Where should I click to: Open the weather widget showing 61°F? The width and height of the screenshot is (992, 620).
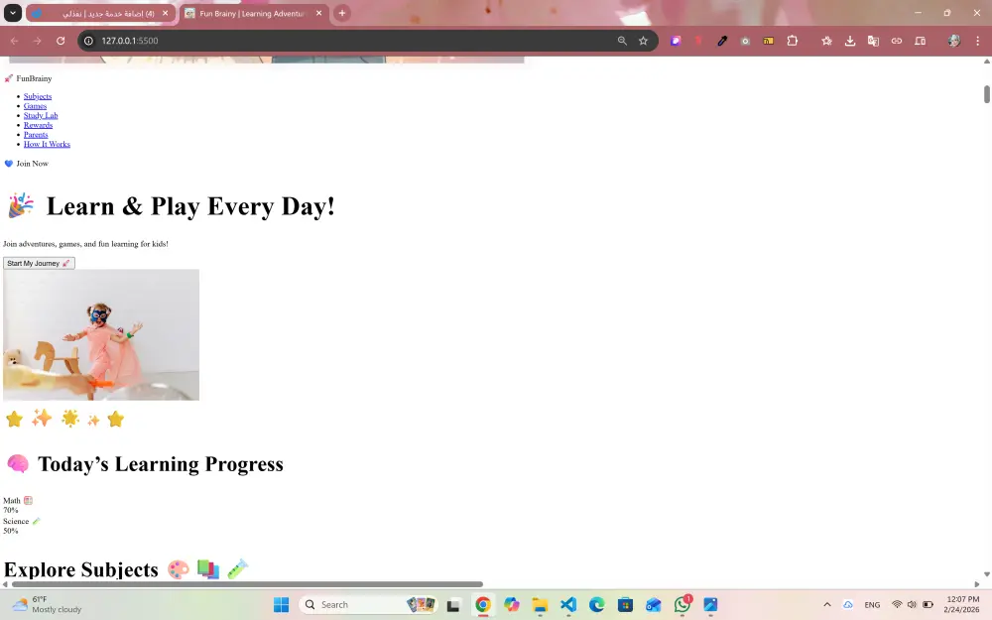(x=48, y=605)
